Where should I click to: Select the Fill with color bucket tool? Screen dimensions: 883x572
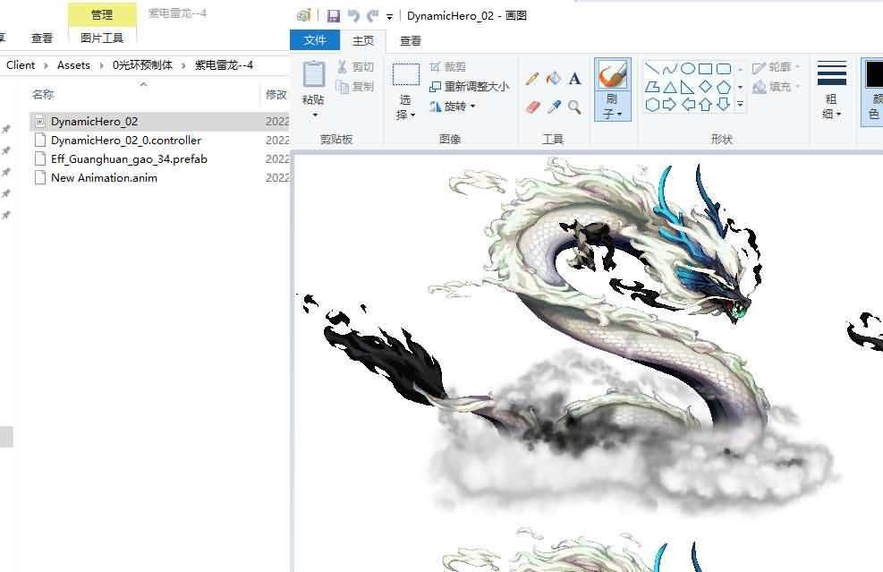[554, 79]
